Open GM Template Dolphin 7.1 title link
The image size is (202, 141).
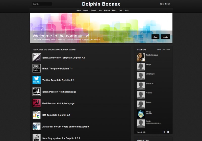(x=56, y=115)
